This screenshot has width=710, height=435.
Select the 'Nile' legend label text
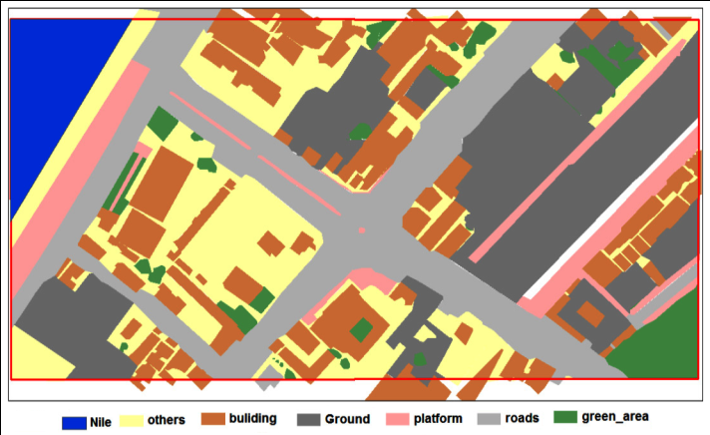tap(102, 421)
